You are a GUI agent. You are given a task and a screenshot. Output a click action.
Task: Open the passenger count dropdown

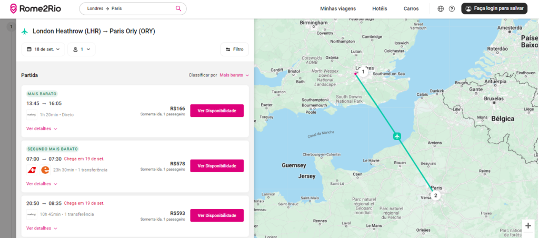click(81, 49)
